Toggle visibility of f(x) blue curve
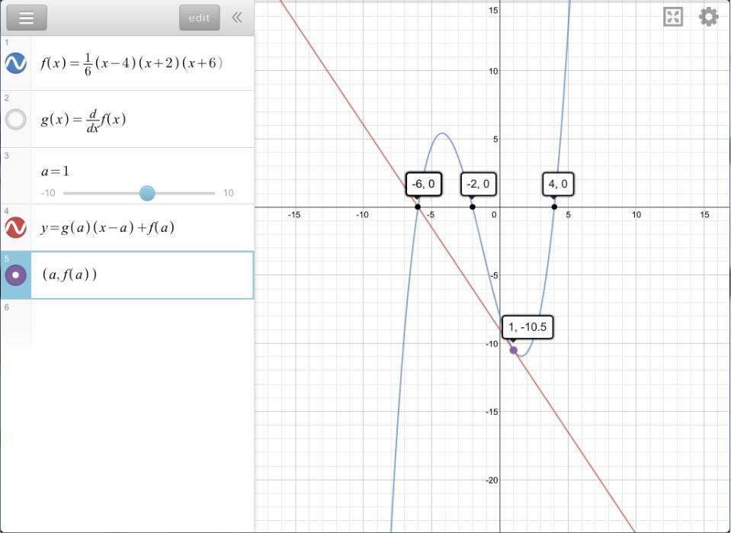 (16, 63)
